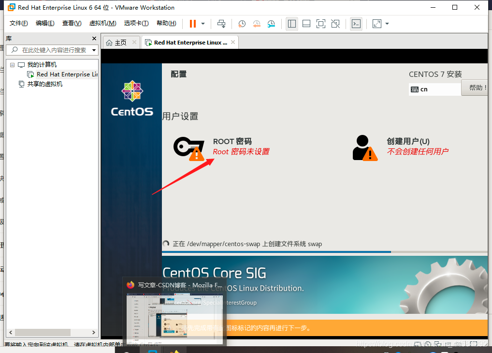Close the Red Hat Enterprise Linux tab
Image resolution: width=492 pixels, height=353 pixels.
click(233, 42)
